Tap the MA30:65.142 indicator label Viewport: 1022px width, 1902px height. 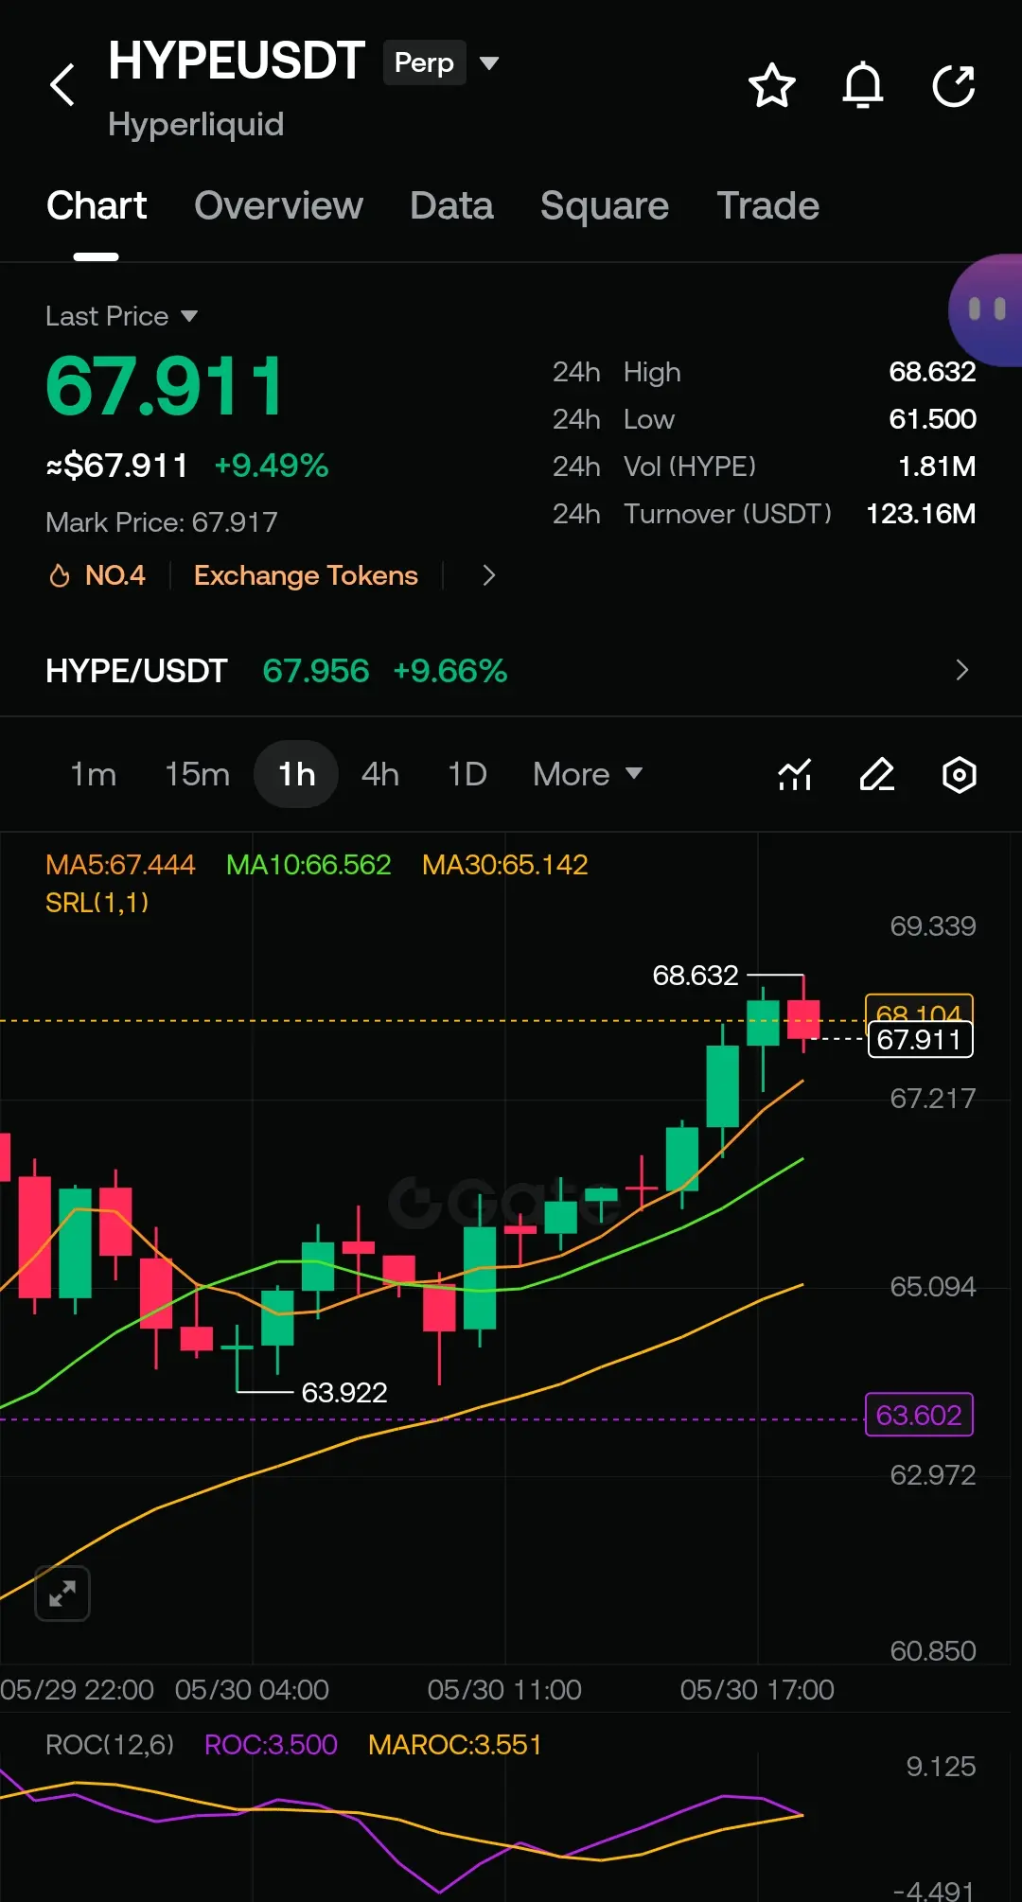[x=505, y=864]
